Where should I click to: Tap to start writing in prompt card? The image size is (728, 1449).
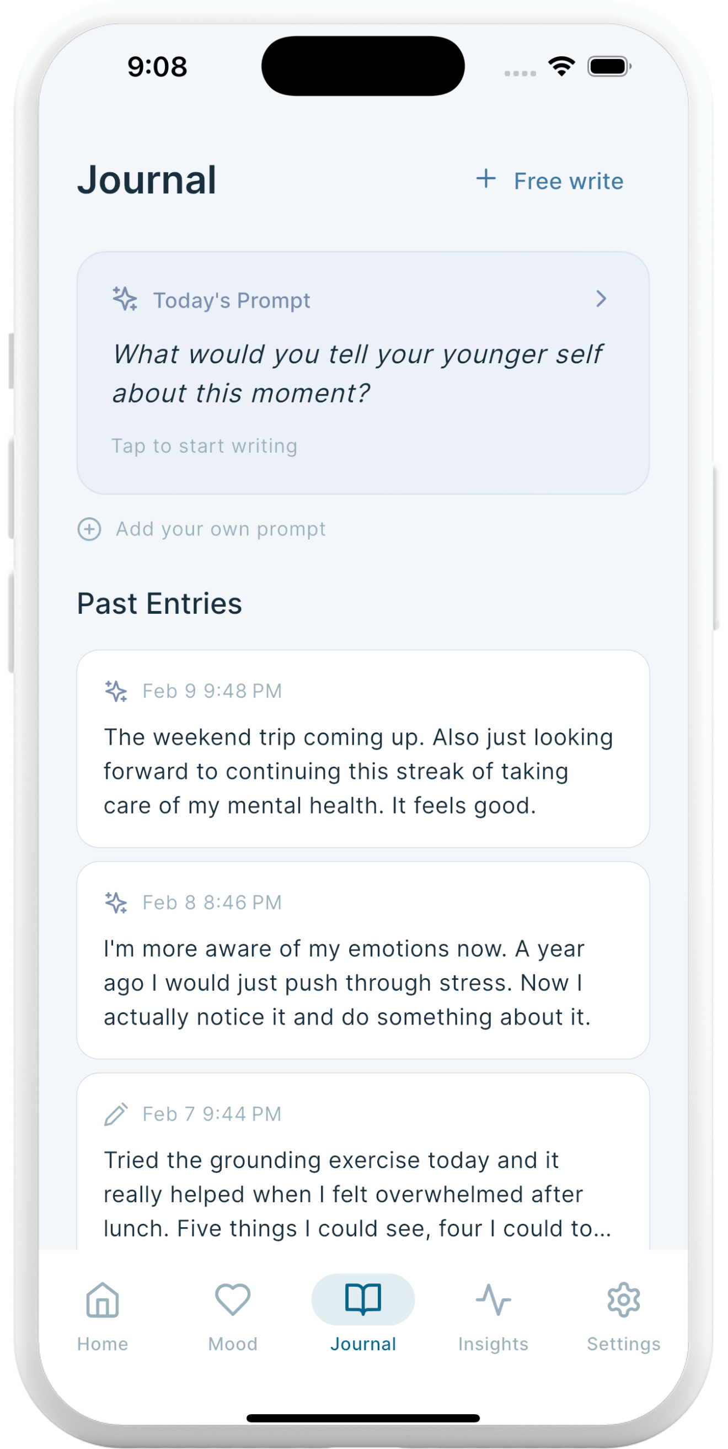[x=205, y=446]
